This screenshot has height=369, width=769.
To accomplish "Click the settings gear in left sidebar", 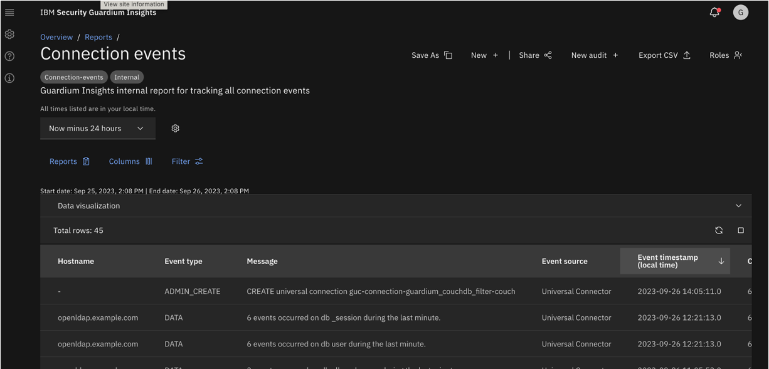I will pyautogui.click(x=9, y=35).
